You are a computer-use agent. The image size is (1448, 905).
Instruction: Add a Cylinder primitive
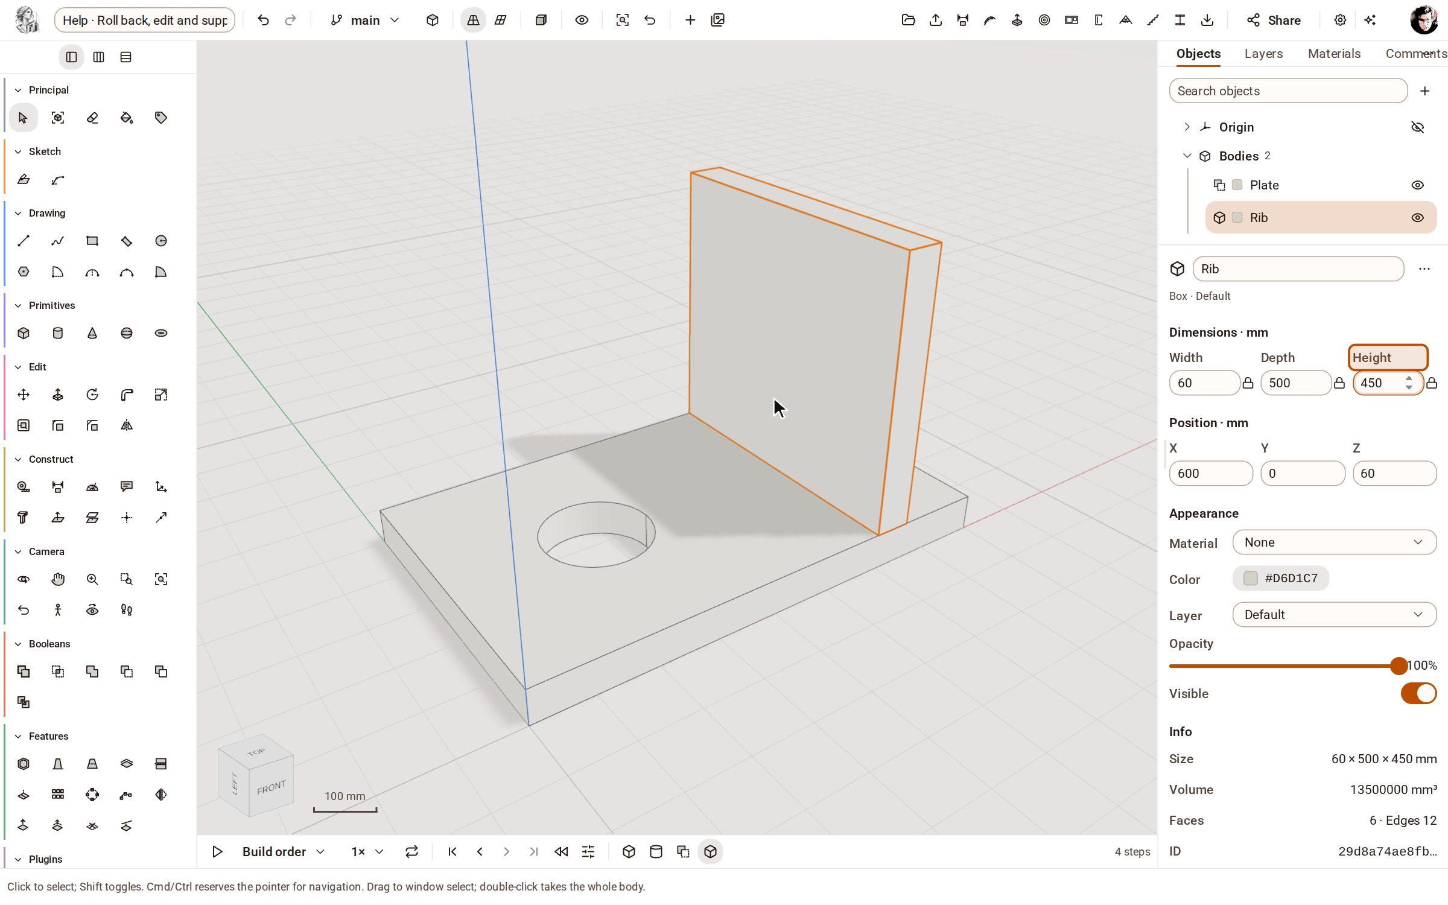pyautogui.click(x=58, y=333)
